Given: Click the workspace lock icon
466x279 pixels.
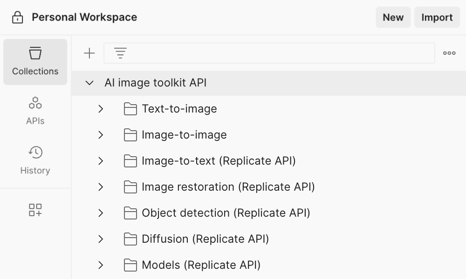Looking at the screenshot, I should tap(18, 18).
